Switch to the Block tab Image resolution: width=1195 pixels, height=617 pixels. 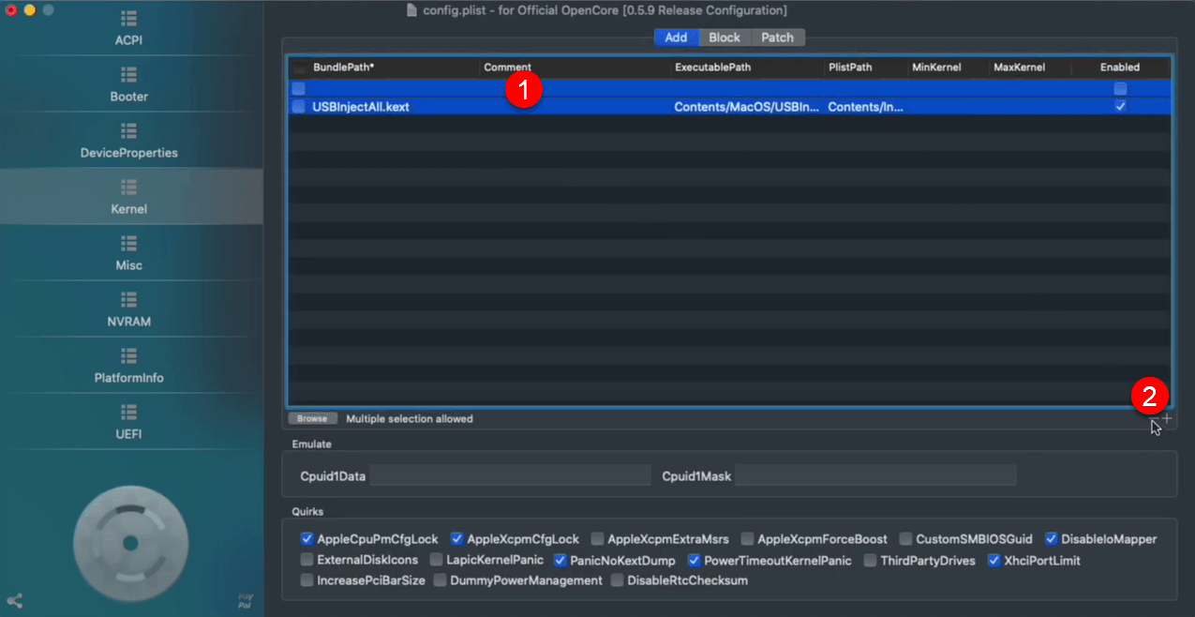tap(724, 38)
